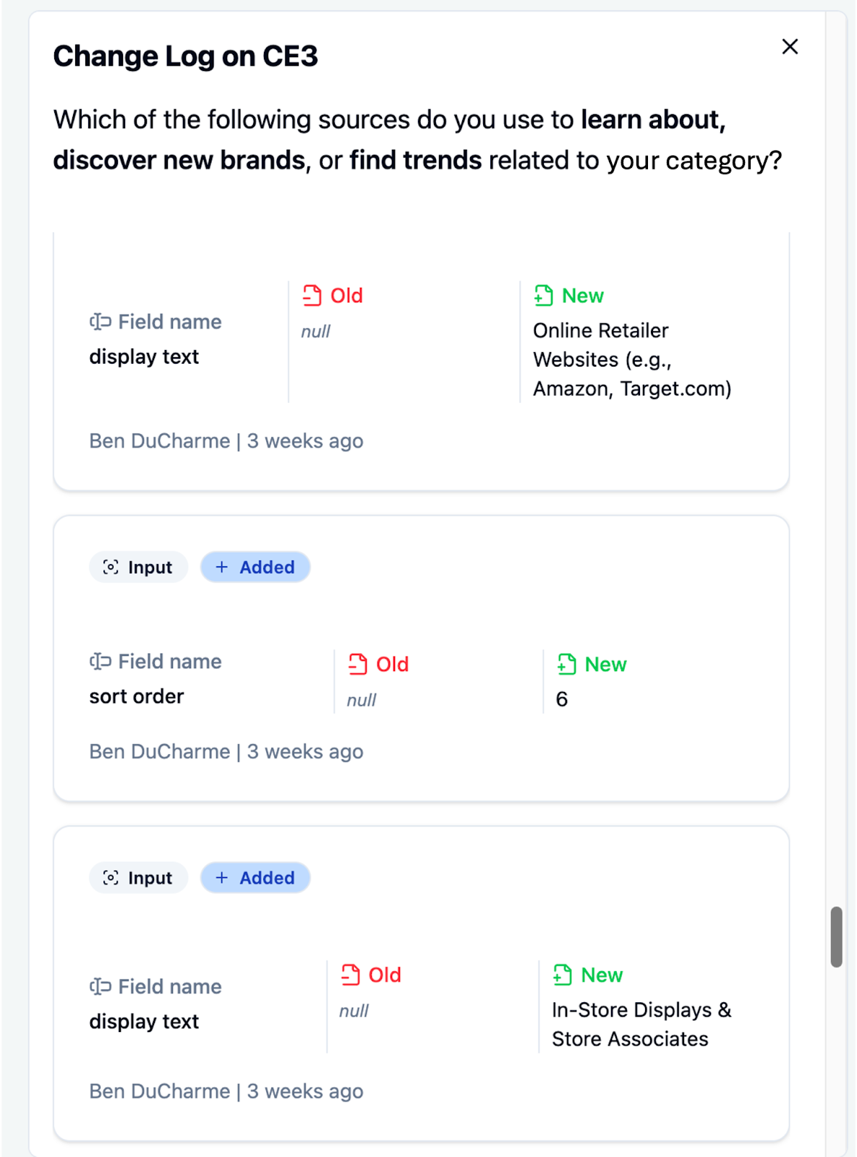Screen dimensions: 857x1157
Task: Select Input badge in In-Store Displays entry
Action: (138, 878)
